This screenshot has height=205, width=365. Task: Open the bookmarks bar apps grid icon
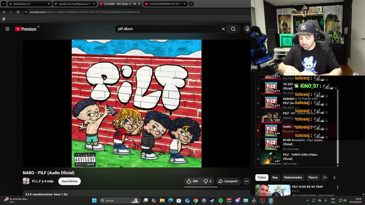tap(4, 19)
